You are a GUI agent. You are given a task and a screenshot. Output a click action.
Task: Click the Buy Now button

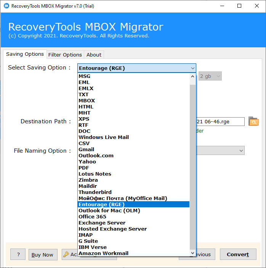pos(43,255)
